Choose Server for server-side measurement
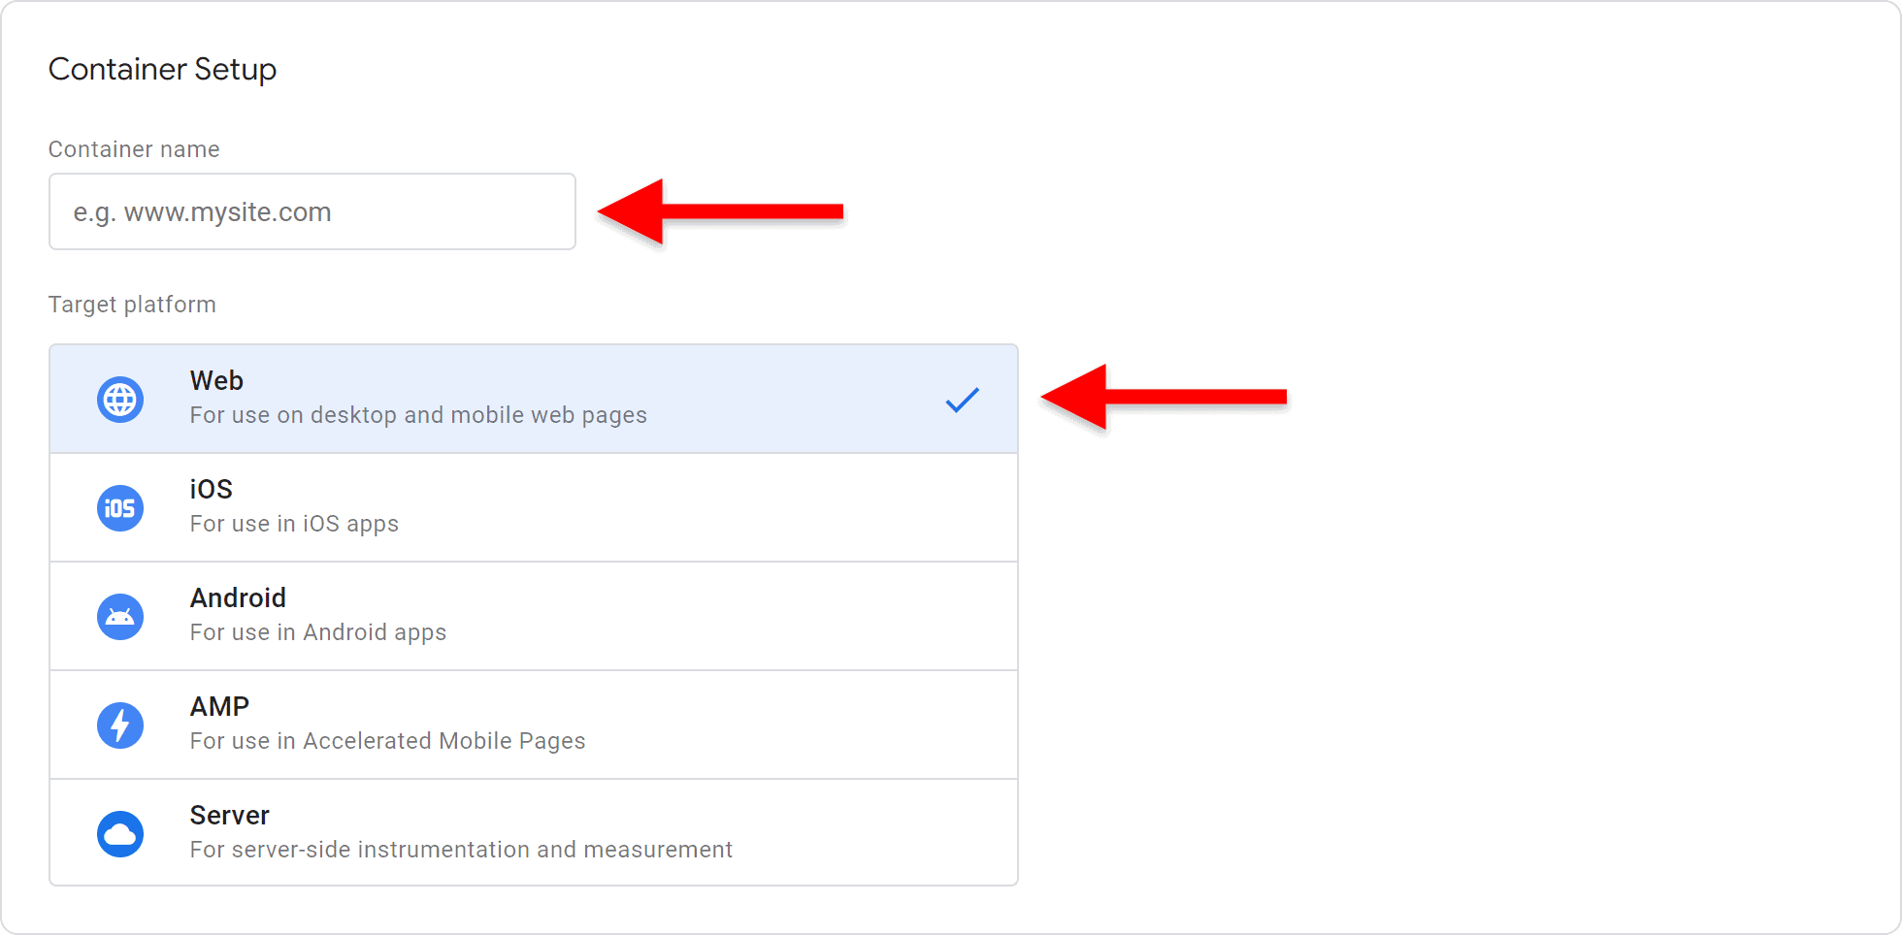The height and width of the screenshot is (935, 1902). 534,833
